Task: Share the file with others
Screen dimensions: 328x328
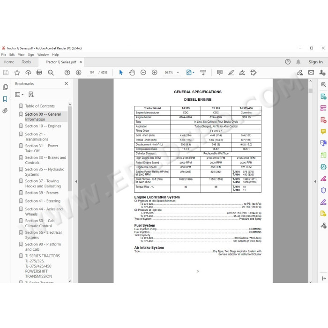Action: click(x=322, y=73)
